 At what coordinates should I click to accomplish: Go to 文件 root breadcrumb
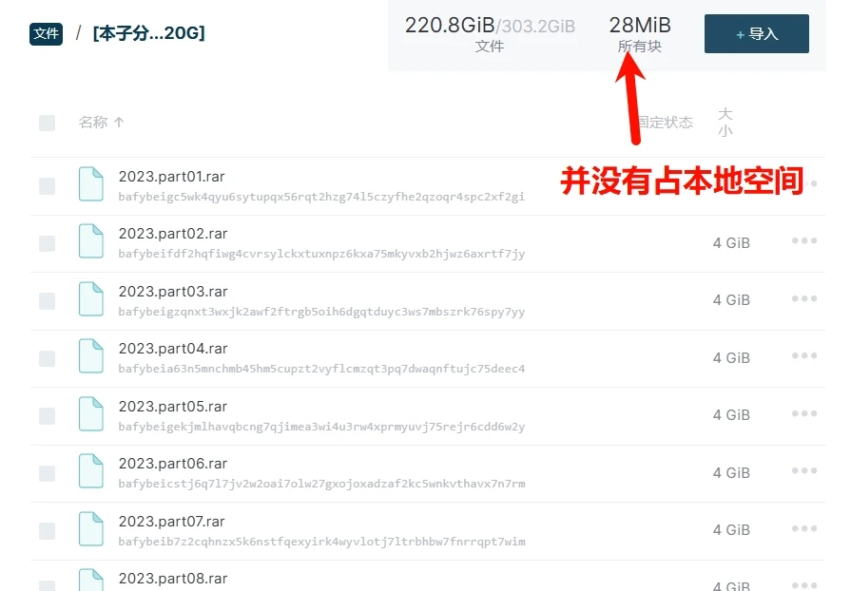[x=47, y=33]
